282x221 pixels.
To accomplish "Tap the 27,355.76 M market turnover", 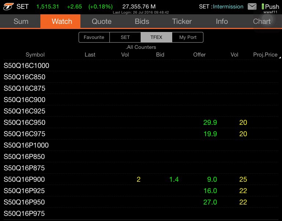I will [139, 7].
